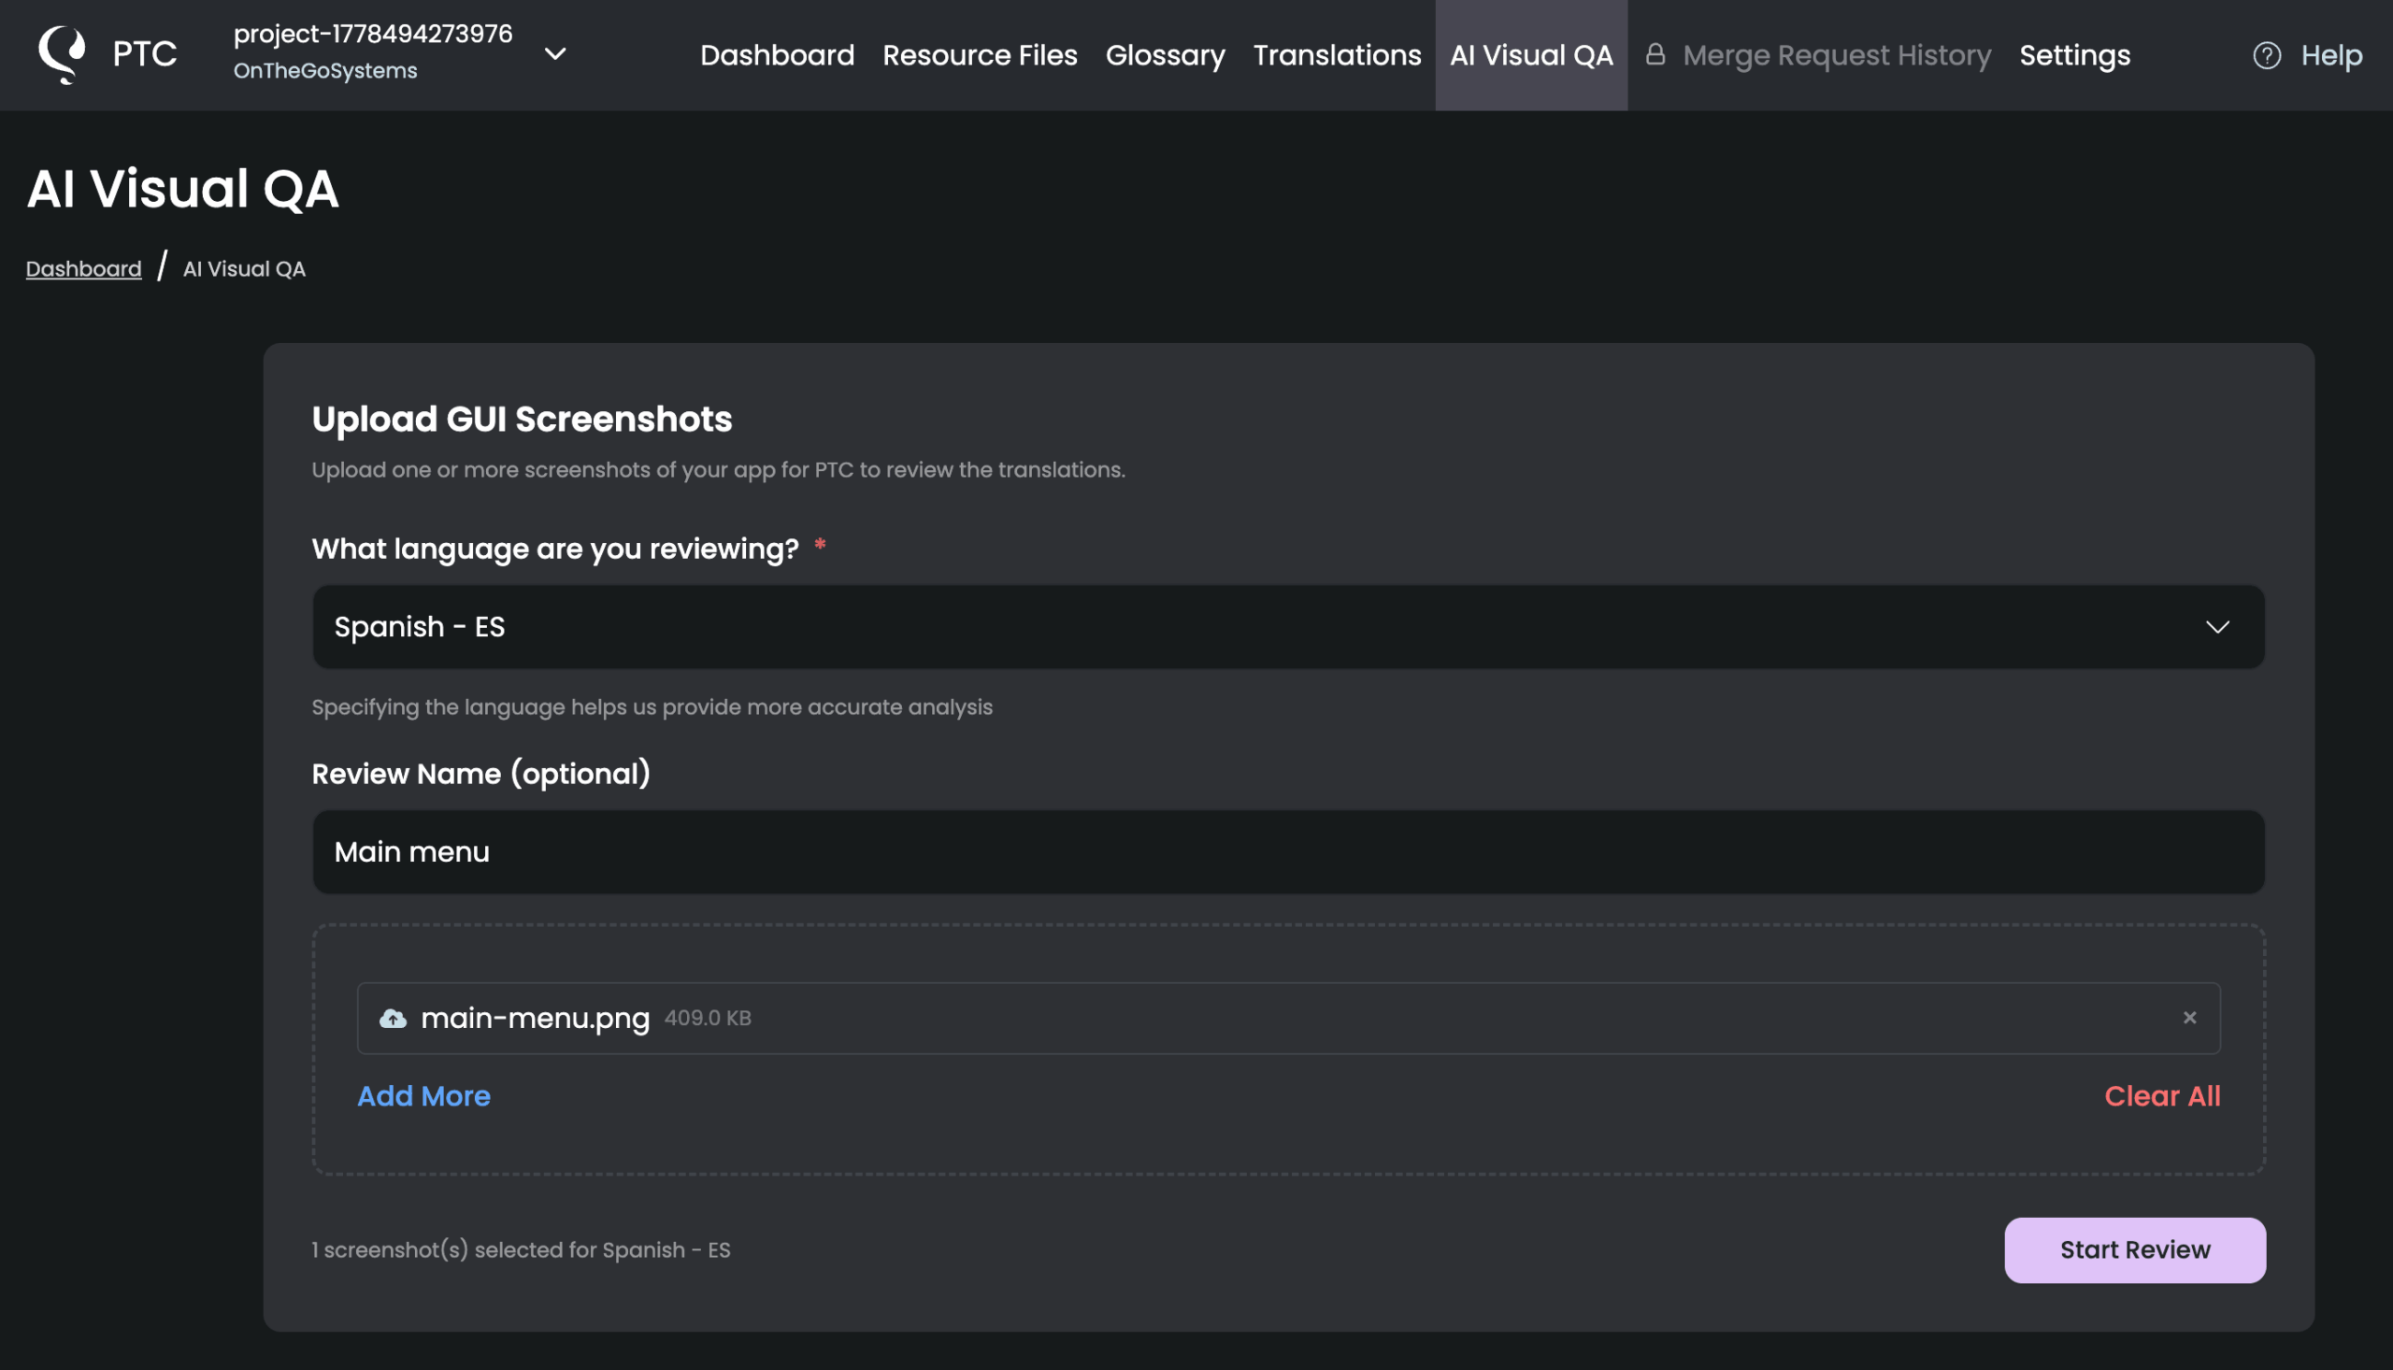Click the Help link
The image size is (2393, 1370).
coord(2331,54)
